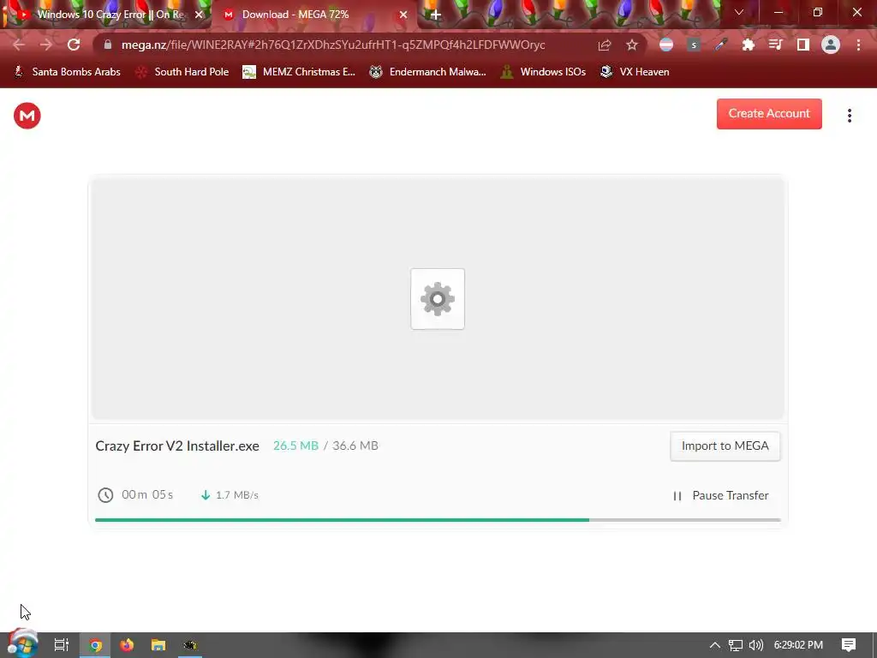This screenshot has width=877, height=658.
Task: Click the Crazy Error V2 Installer.exe filename
Action: [177, 446]
